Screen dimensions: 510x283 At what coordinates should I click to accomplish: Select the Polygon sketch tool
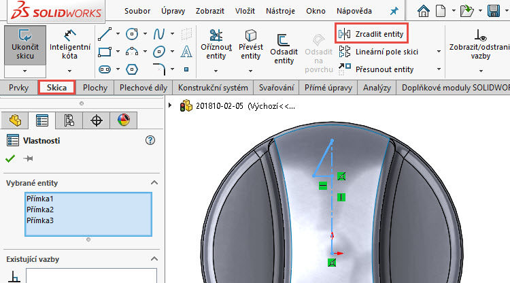click(x=132, y=69)
